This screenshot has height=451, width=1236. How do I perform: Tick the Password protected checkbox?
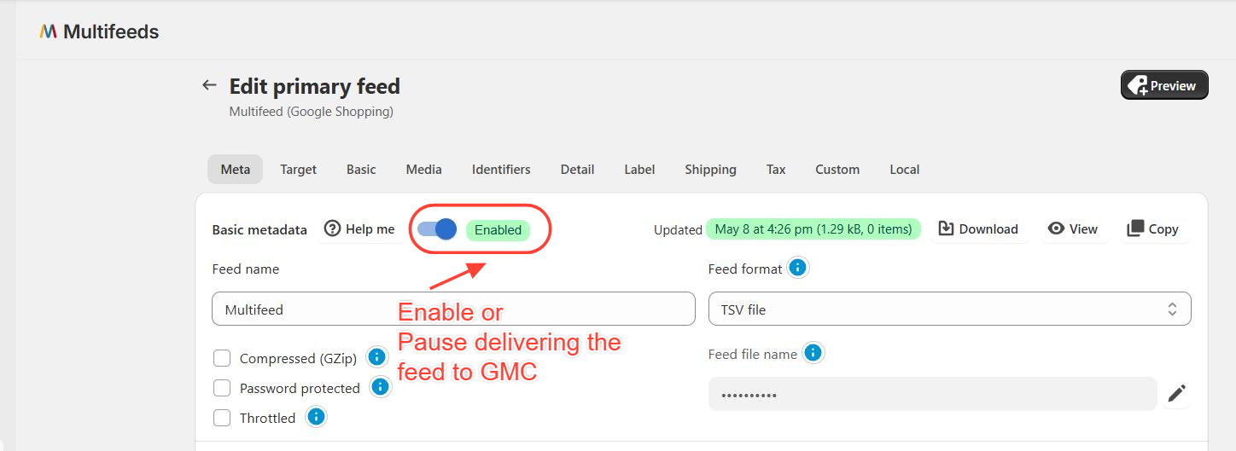(222, 388)
